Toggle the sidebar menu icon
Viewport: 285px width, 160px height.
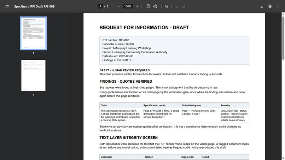point(7,6)
